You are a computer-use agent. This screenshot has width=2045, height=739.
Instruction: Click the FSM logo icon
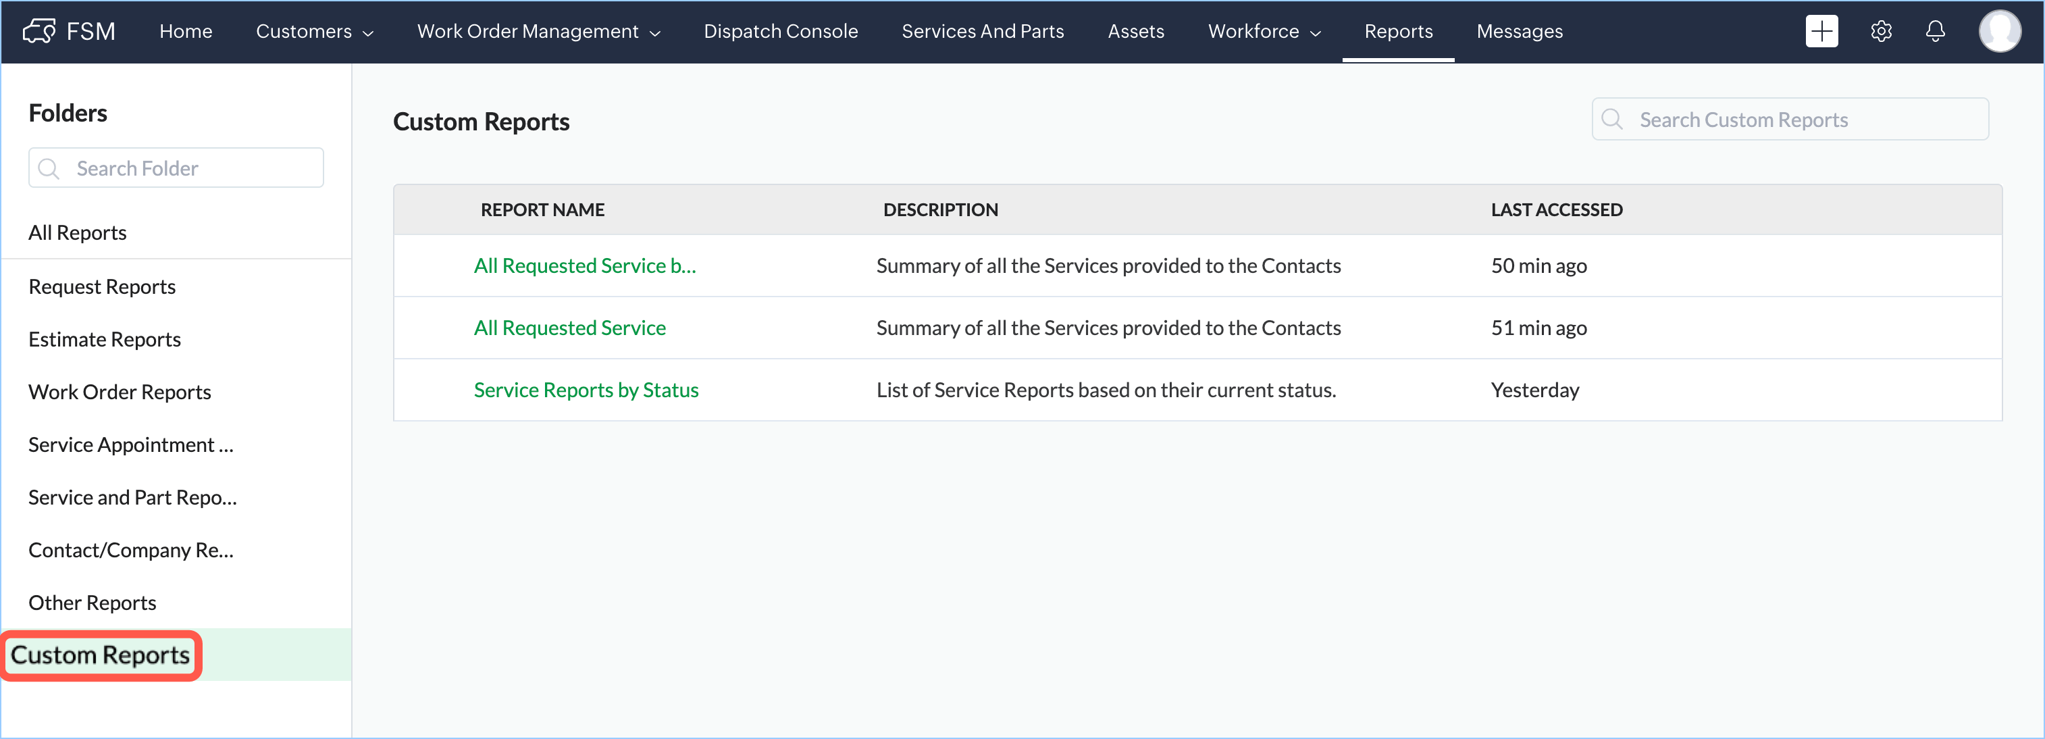pos(39,31)
